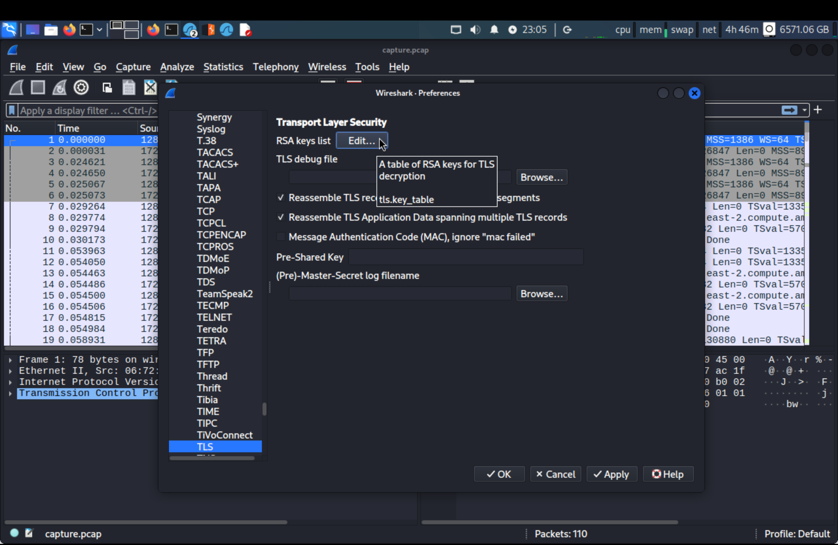This screenshot has height=545, width=838.
Task: Expand the Ethernet II detail row
Action: 11,371
